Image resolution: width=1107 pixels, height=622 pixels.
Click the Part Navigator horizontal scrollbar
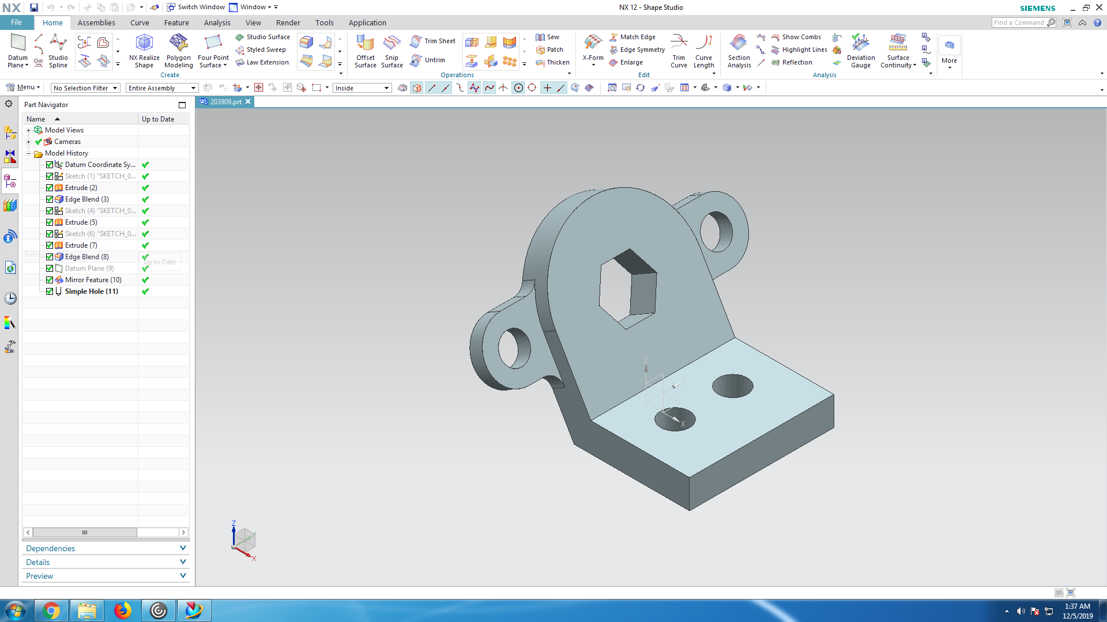pyautogui.click(x=85, y=533)
